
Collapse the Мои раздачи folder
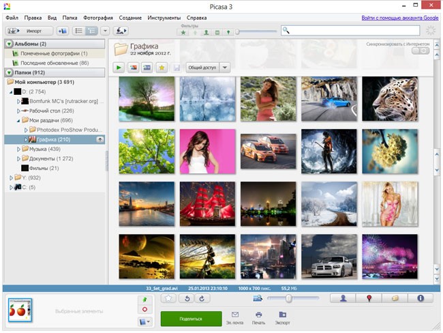coord(18,121)
